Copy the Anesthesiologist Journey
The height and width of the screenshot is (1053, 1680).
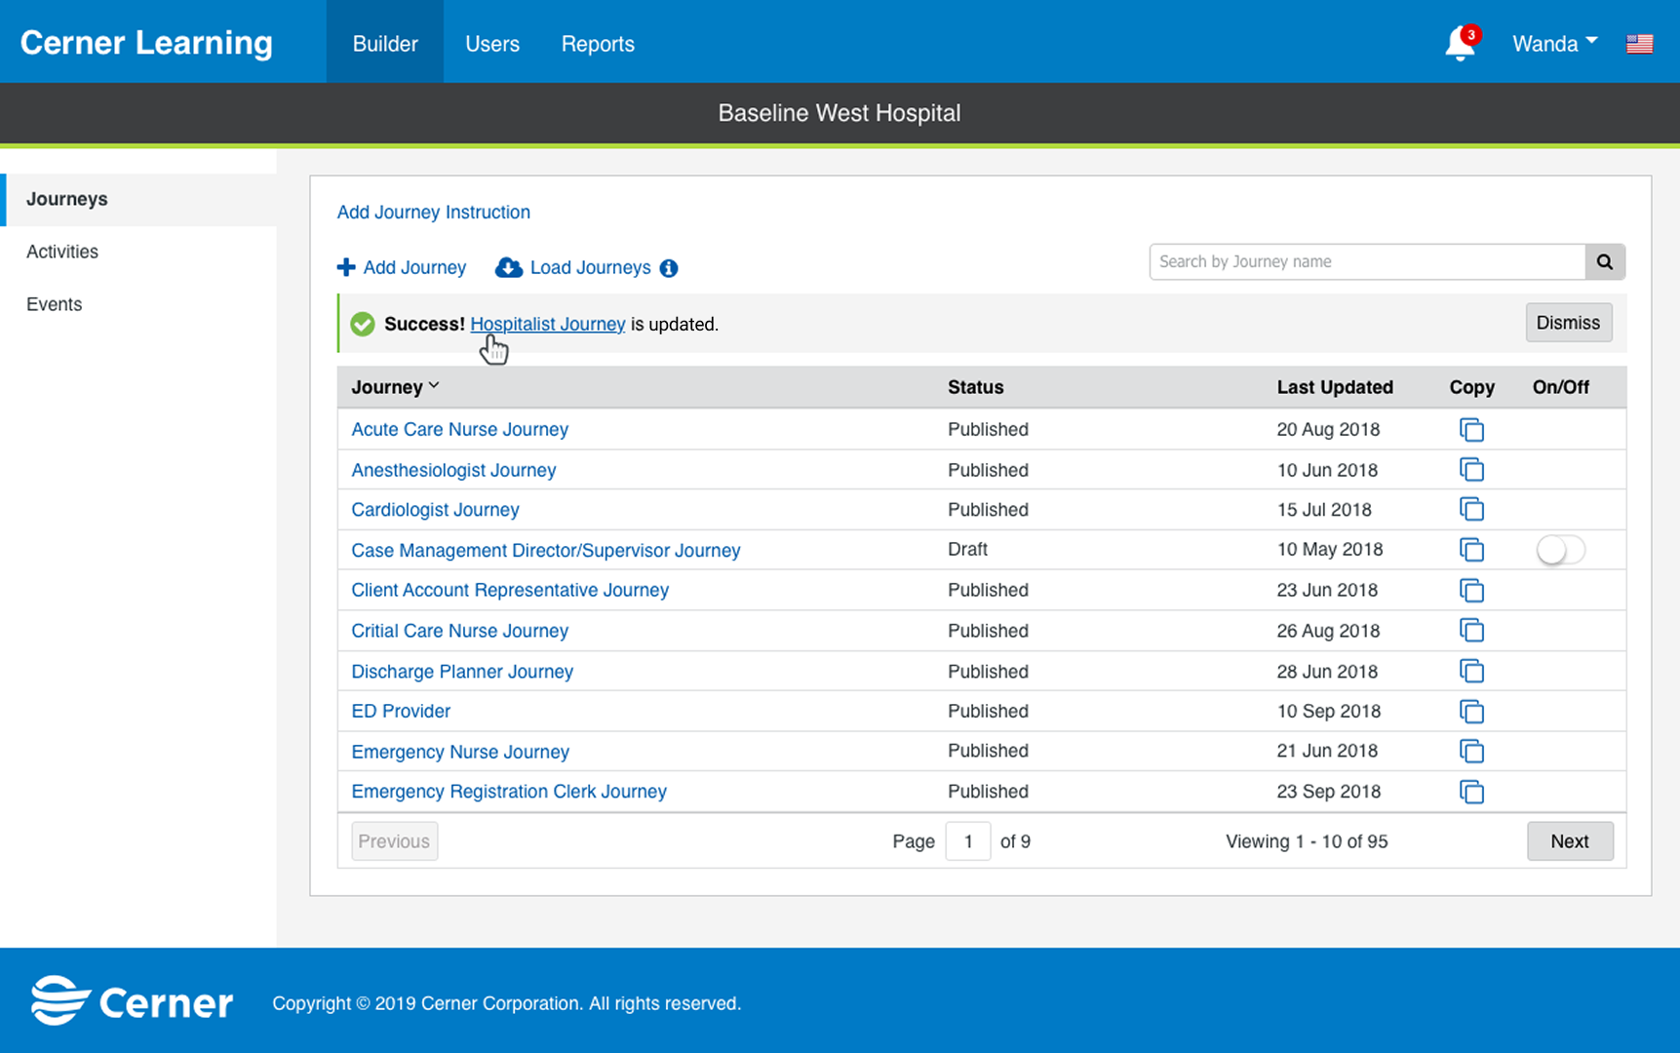pyautogui.click(x=1471, y=470)
